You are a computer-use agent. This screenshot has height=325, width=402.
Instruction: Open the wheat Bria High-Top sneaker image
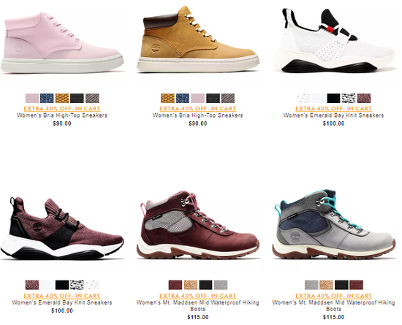(x=197, y=39)
